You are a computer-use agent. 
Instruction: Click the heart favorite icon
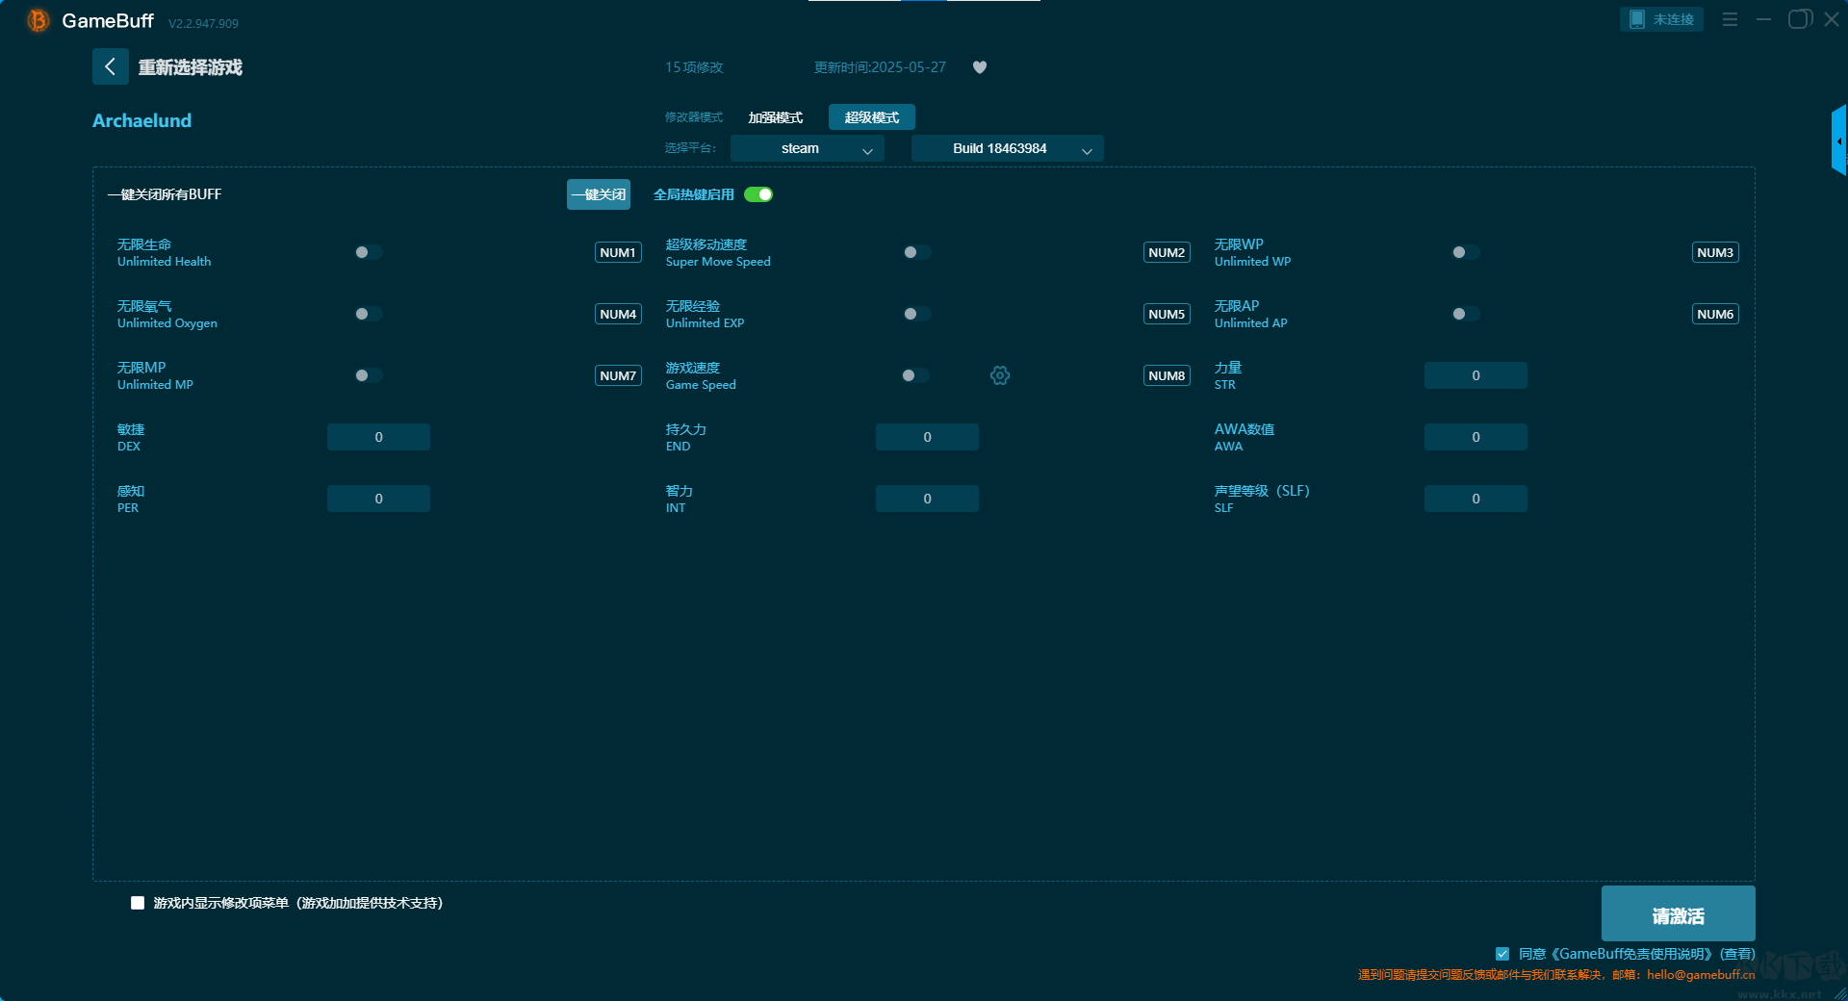979,67
